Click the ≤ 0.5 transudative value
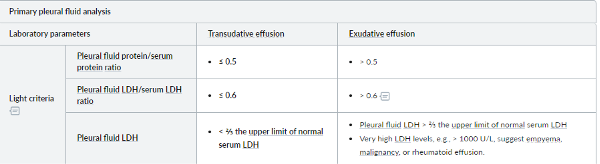Viewport: 600px width, 164px height. point(227,62)
